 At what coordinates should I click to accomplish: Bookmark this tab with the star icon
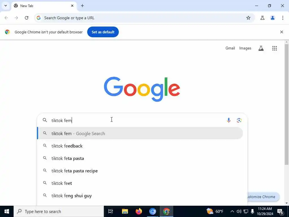(x=248, y=18)
